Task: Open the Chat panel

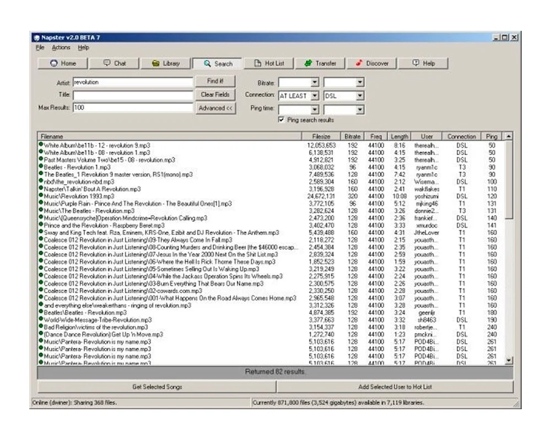Action: coord(114,63)
